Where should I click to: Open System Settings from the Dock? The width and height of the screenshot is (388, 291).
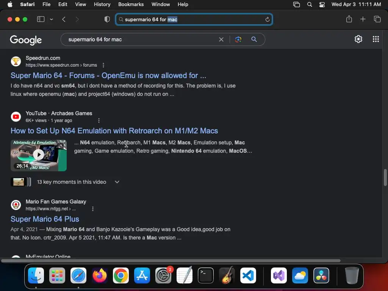pos(163,275)
